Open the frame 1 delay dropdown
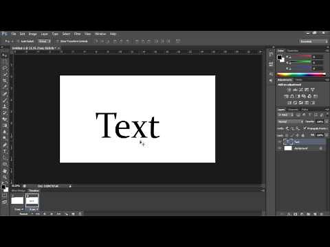This screenshot has height=247, width=330. pyautogui.click(x=19, y=209)
